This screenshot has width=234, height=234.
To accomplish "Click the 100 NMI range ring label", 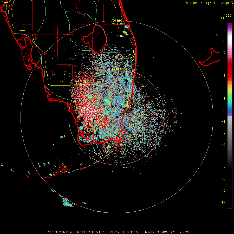I will (117, 21).
